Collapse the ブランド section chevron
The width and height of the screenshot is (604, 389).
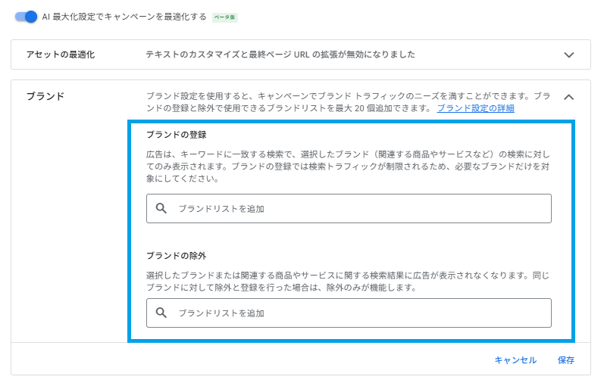click(568, 97)
